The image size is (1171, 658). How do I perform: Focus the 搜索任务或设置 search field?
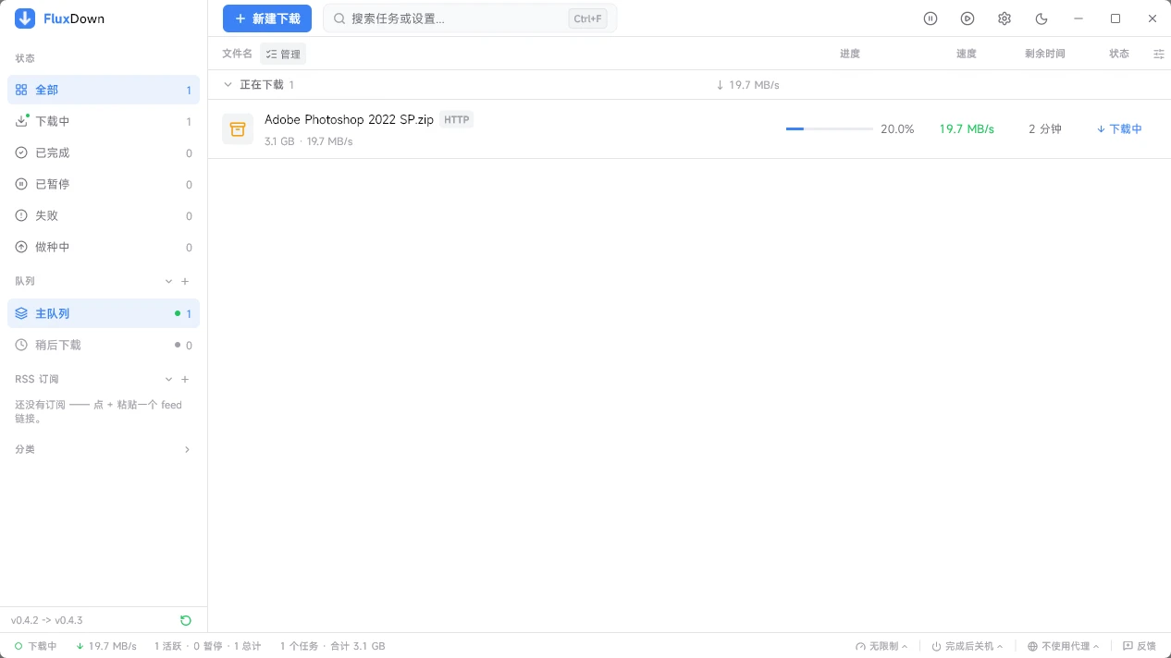pos(470,18)
